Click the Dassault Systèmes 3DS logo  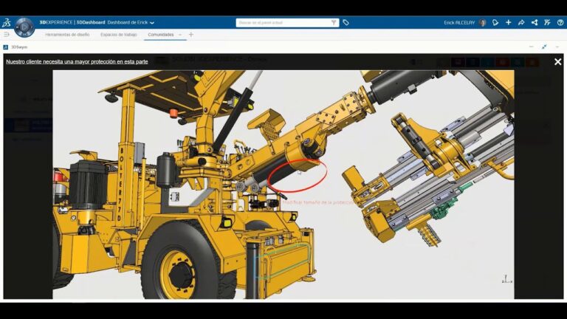[6, 23]
